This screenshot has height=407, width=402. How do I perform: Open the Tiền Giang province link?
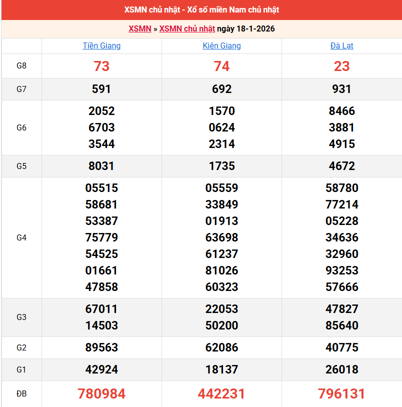click(x=101, y=46)
